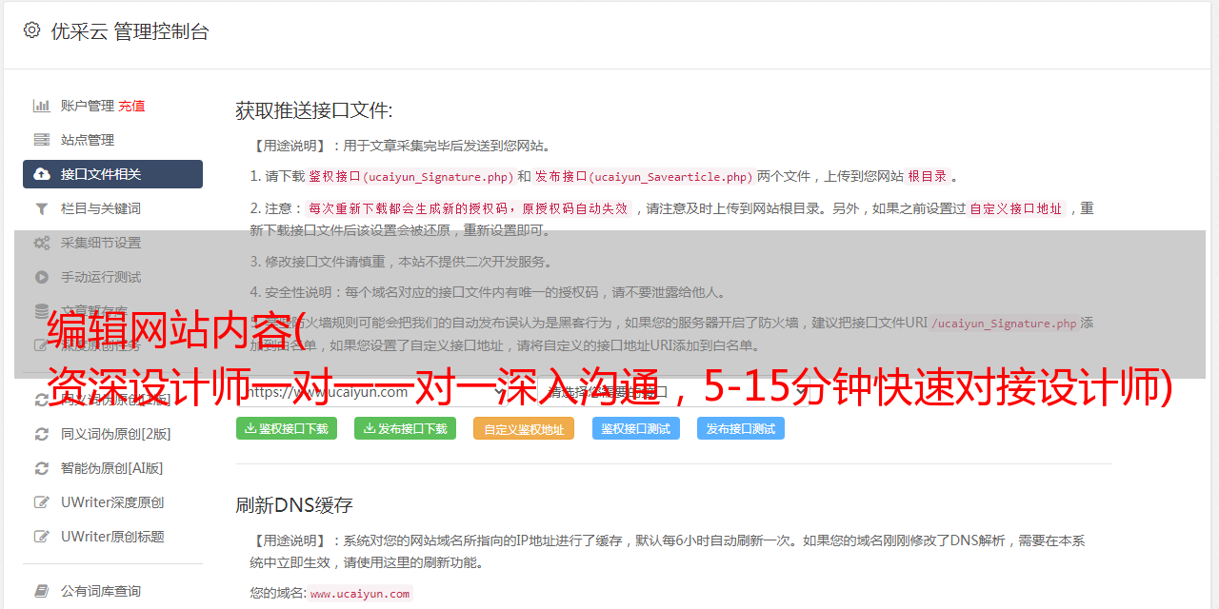This screenshot has height=609, width=1219.
Task: Click the gear icon beside 优采云 管理控制台
Action: tap(31, 30)
